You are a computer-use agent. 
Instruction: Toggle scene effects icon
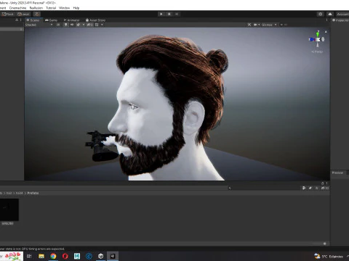pos(78,25)
